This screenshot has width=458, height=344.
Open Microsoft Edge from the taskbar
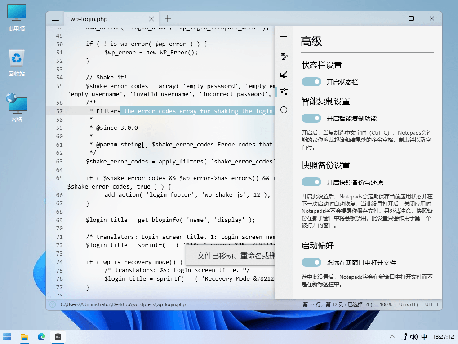click(x=41, y=336)
